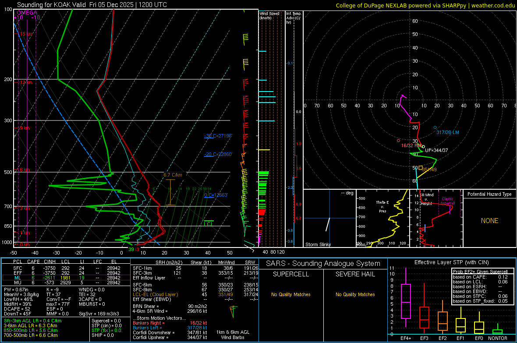The image size is (517, 343).
Task: Click the 6 km height marker
Action: 25,170
